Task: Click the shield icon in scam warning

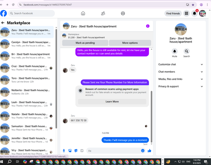Action: (81, 91)
